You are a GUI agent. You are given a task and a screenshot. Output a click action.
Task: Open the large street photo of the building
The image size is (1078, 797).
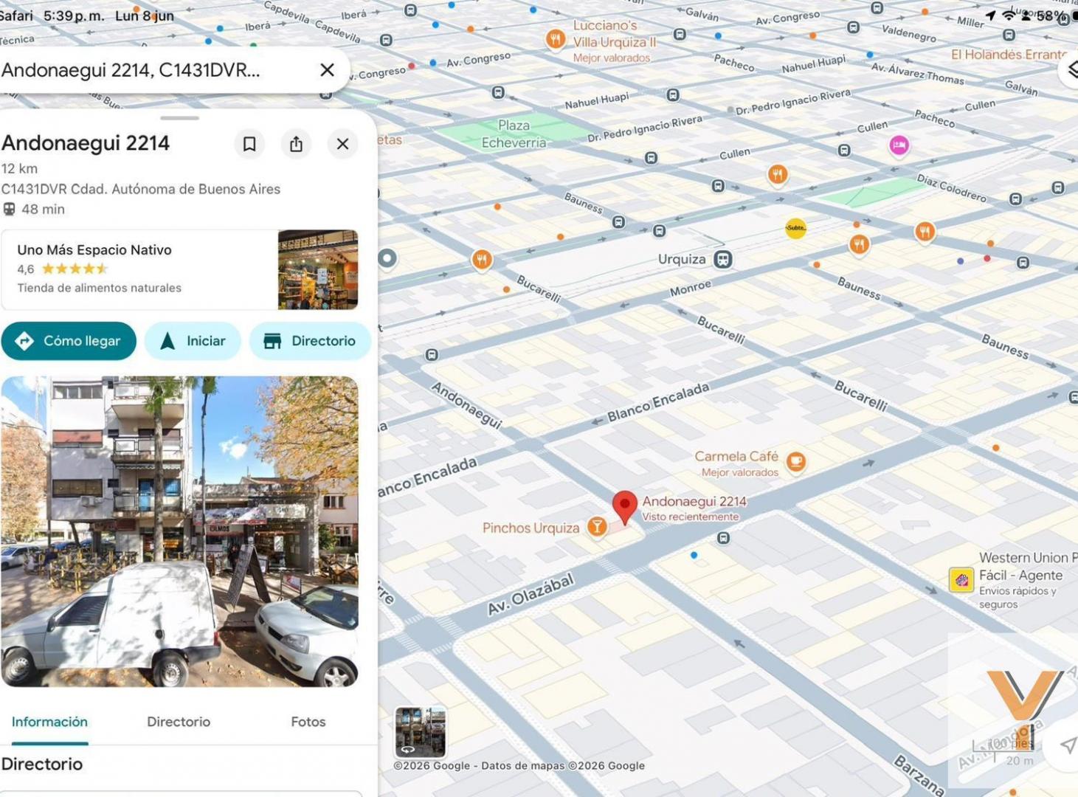coord(179,531)
